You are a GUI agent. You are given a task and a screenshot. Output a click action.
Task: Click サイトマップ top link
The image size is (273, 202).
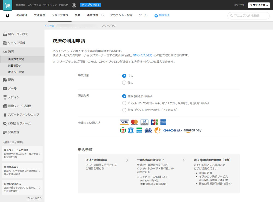tap(50, 5)
